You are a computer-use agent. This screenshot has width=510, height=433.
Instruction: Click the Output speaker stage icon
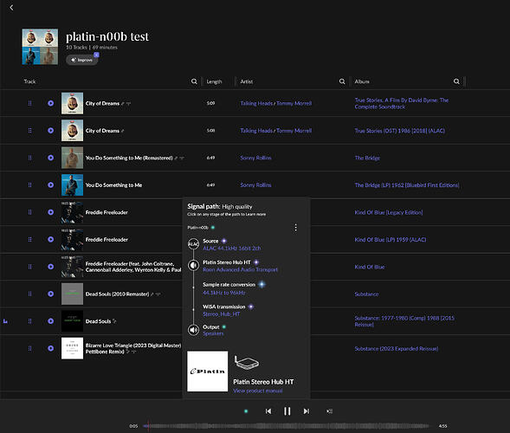coord(193,330)
